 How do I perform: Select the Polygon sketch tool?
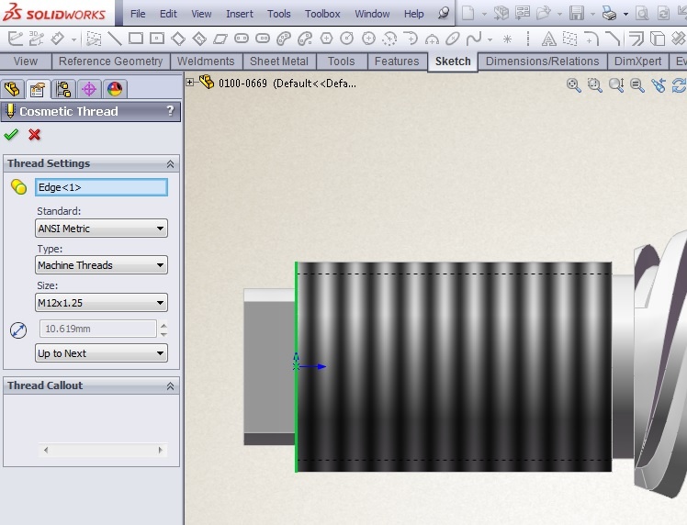(326, 39)
